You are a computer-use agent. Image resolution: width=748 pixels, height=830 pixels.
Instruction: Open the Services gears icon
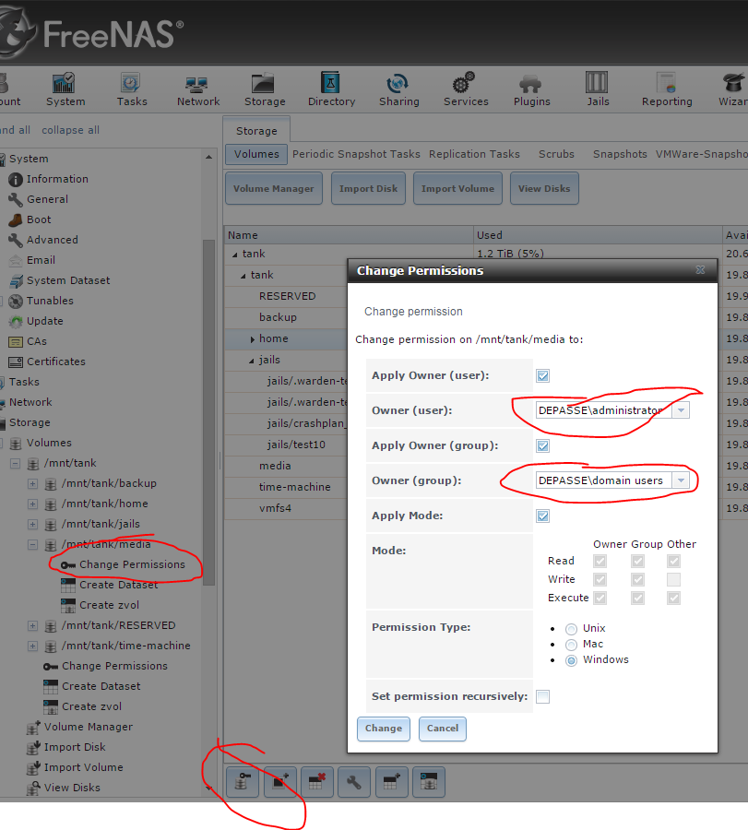point(466,89)
